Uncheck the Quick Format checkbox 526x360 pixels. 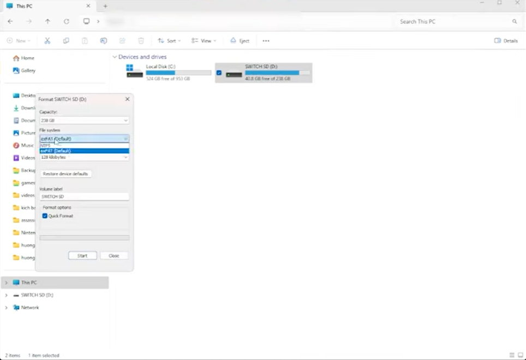pyautogui.click(x=45, y=216)
